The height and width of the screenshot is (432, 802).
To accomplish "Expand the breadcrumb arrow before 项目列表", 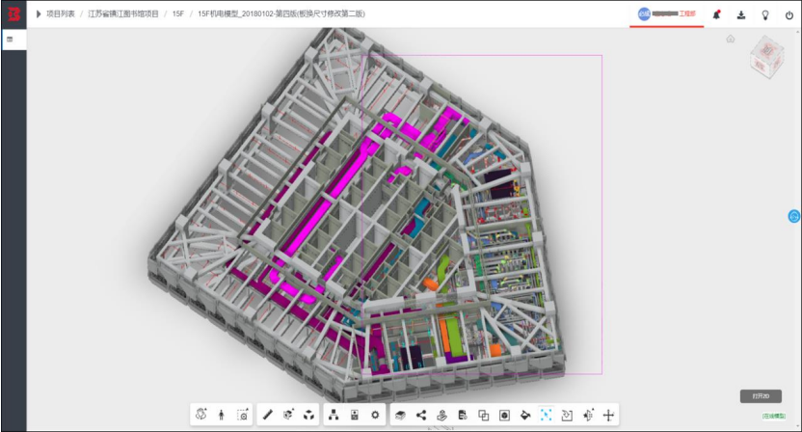I will point(39,13).
